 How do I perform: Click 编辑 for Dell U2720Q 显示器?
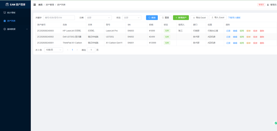point(235,37)
